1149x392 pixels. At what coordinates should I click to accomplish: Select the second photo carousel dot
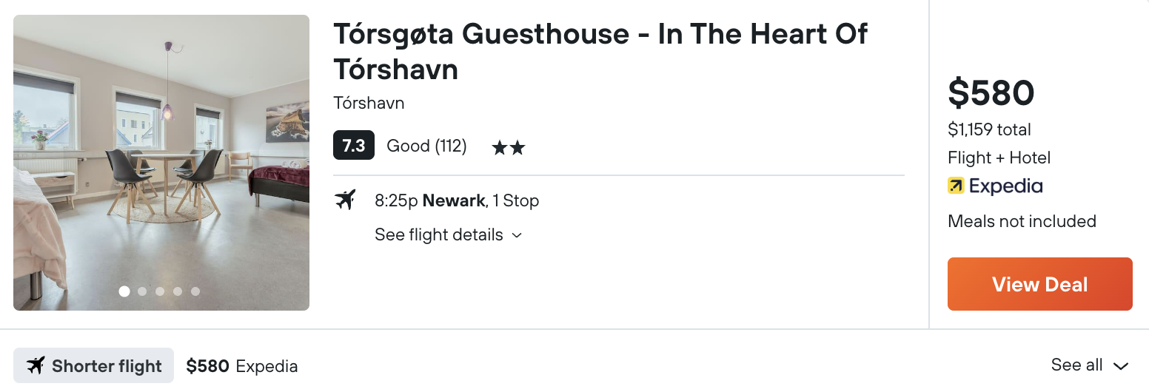[142, 291]
